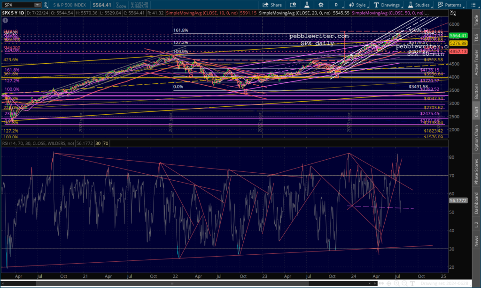Open the symbol dropdown for SPX

37,5
